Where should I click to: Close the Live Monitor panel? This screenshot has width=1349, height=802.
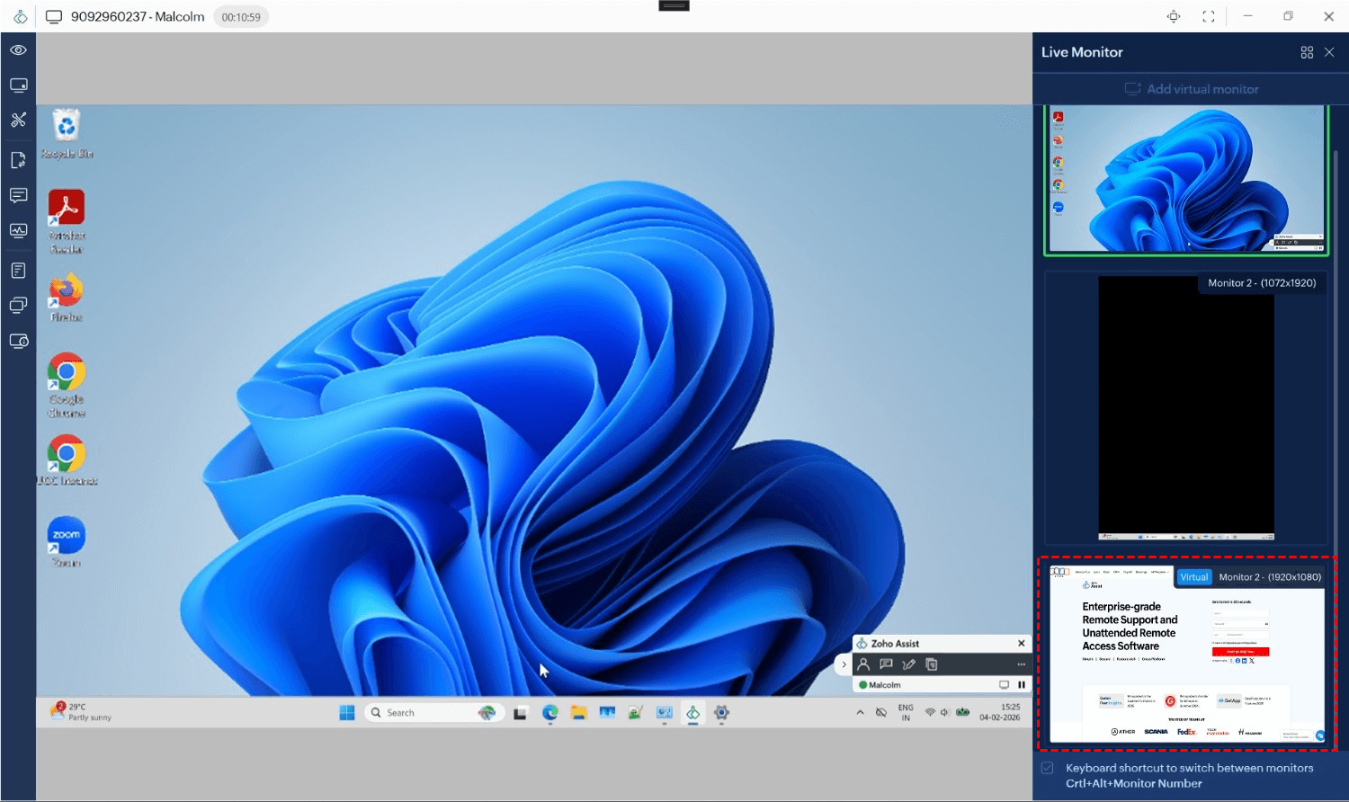coord(1329,52)
